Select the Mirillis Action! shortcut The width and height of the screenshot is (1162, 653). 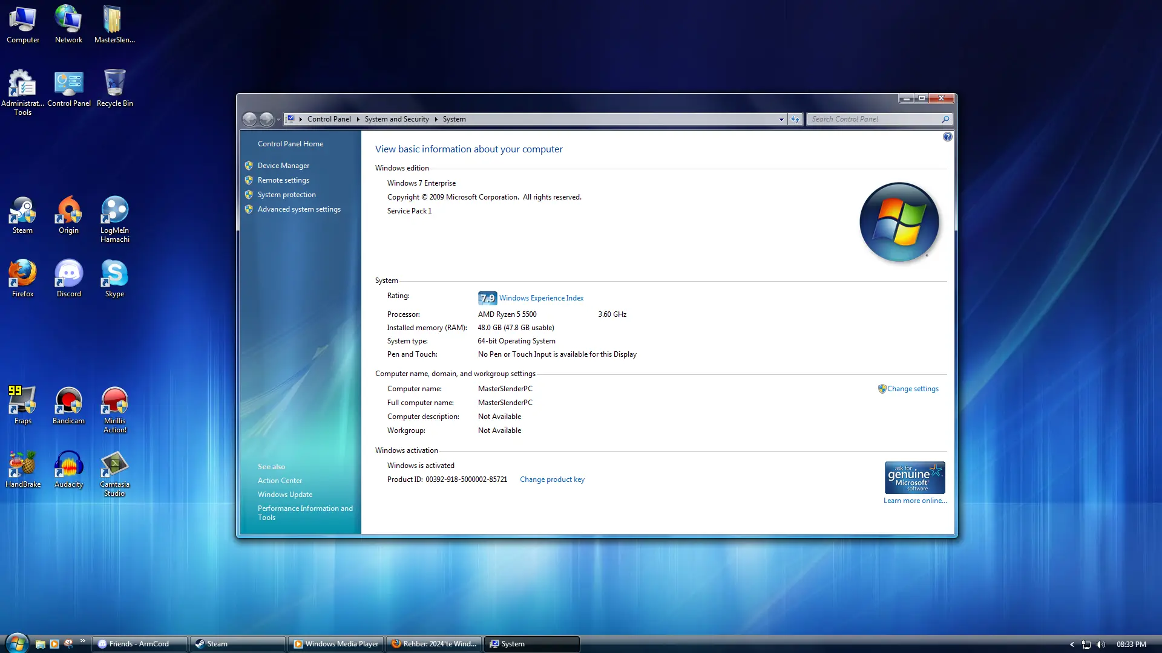tap(114, 410)
